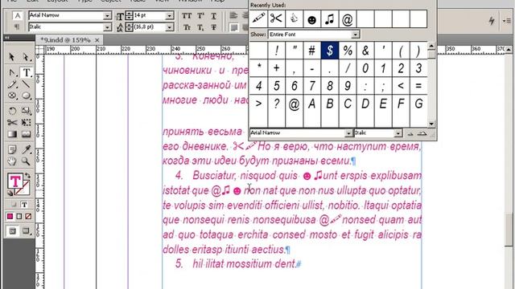
Task: Select recently used music note glyph
Action: pyautogui.click(x=329, y=19)
